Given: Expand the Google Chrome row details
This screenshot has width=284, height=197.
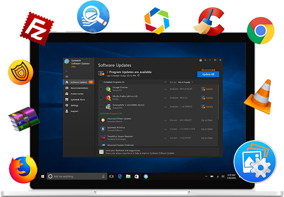Looking at the screenshot, I should pyautogui.click(x=166, y=89).
